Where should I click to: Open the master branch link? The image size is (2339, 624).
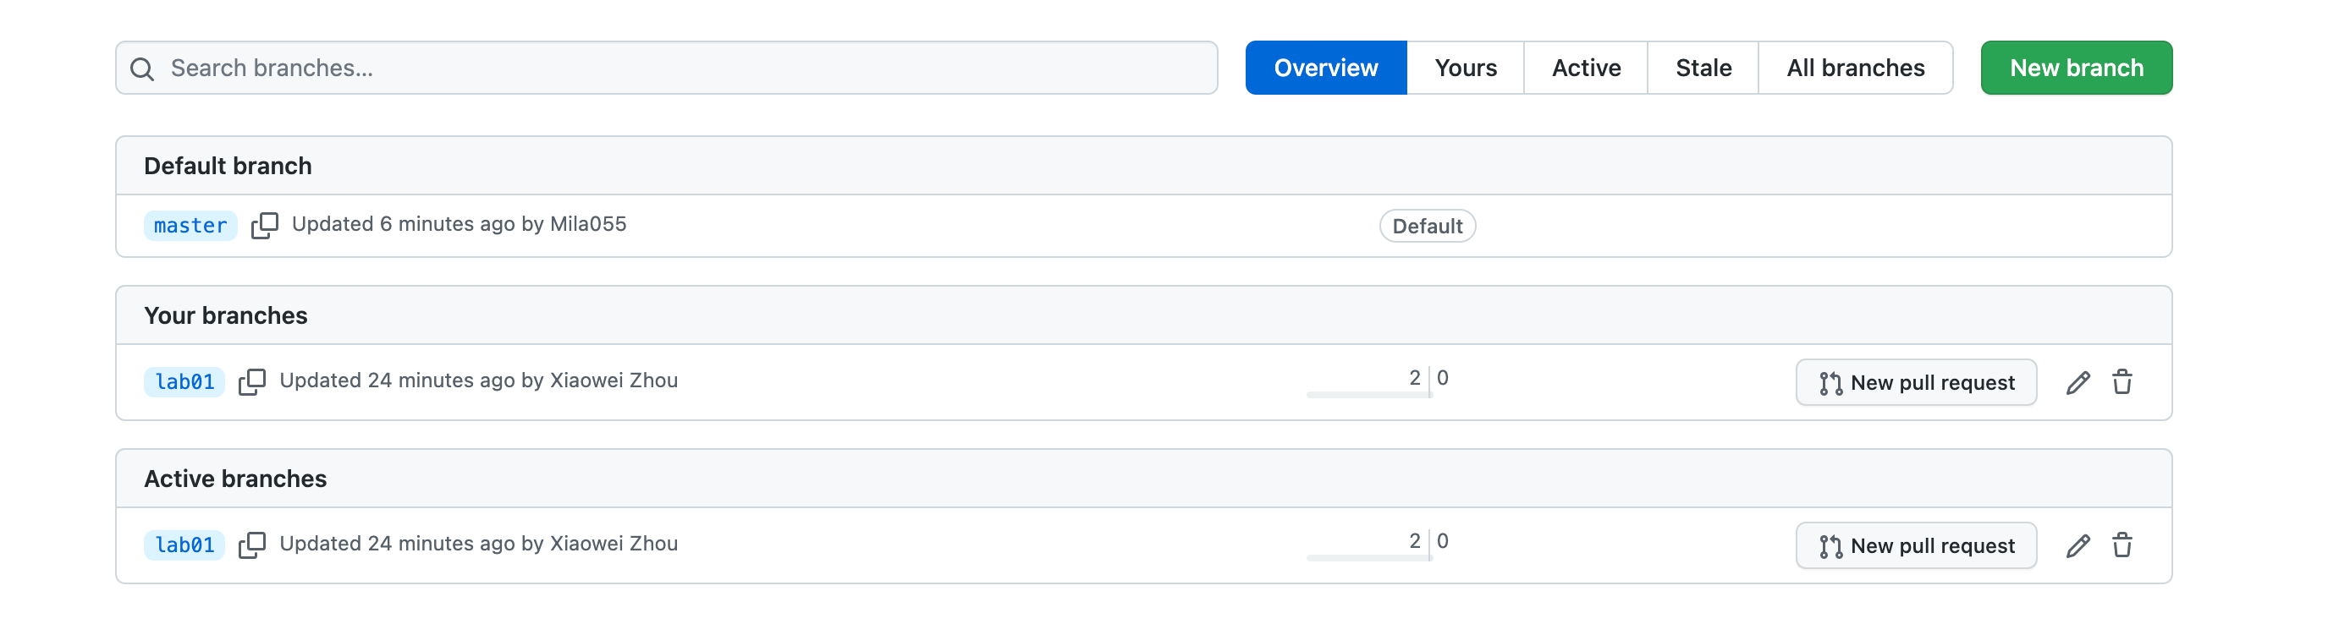coord(190,226)
